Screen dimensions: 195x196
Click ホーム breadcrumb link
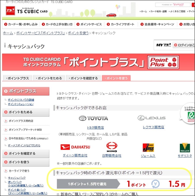(8, 33)
